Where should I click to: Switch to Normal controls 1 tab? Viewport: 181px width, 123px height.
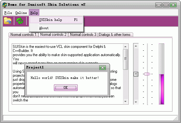tap(23, 35)
